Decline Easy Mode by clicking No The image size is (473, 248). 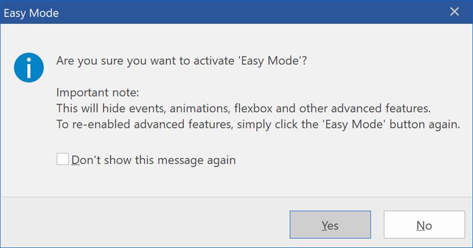coord(424,225)
